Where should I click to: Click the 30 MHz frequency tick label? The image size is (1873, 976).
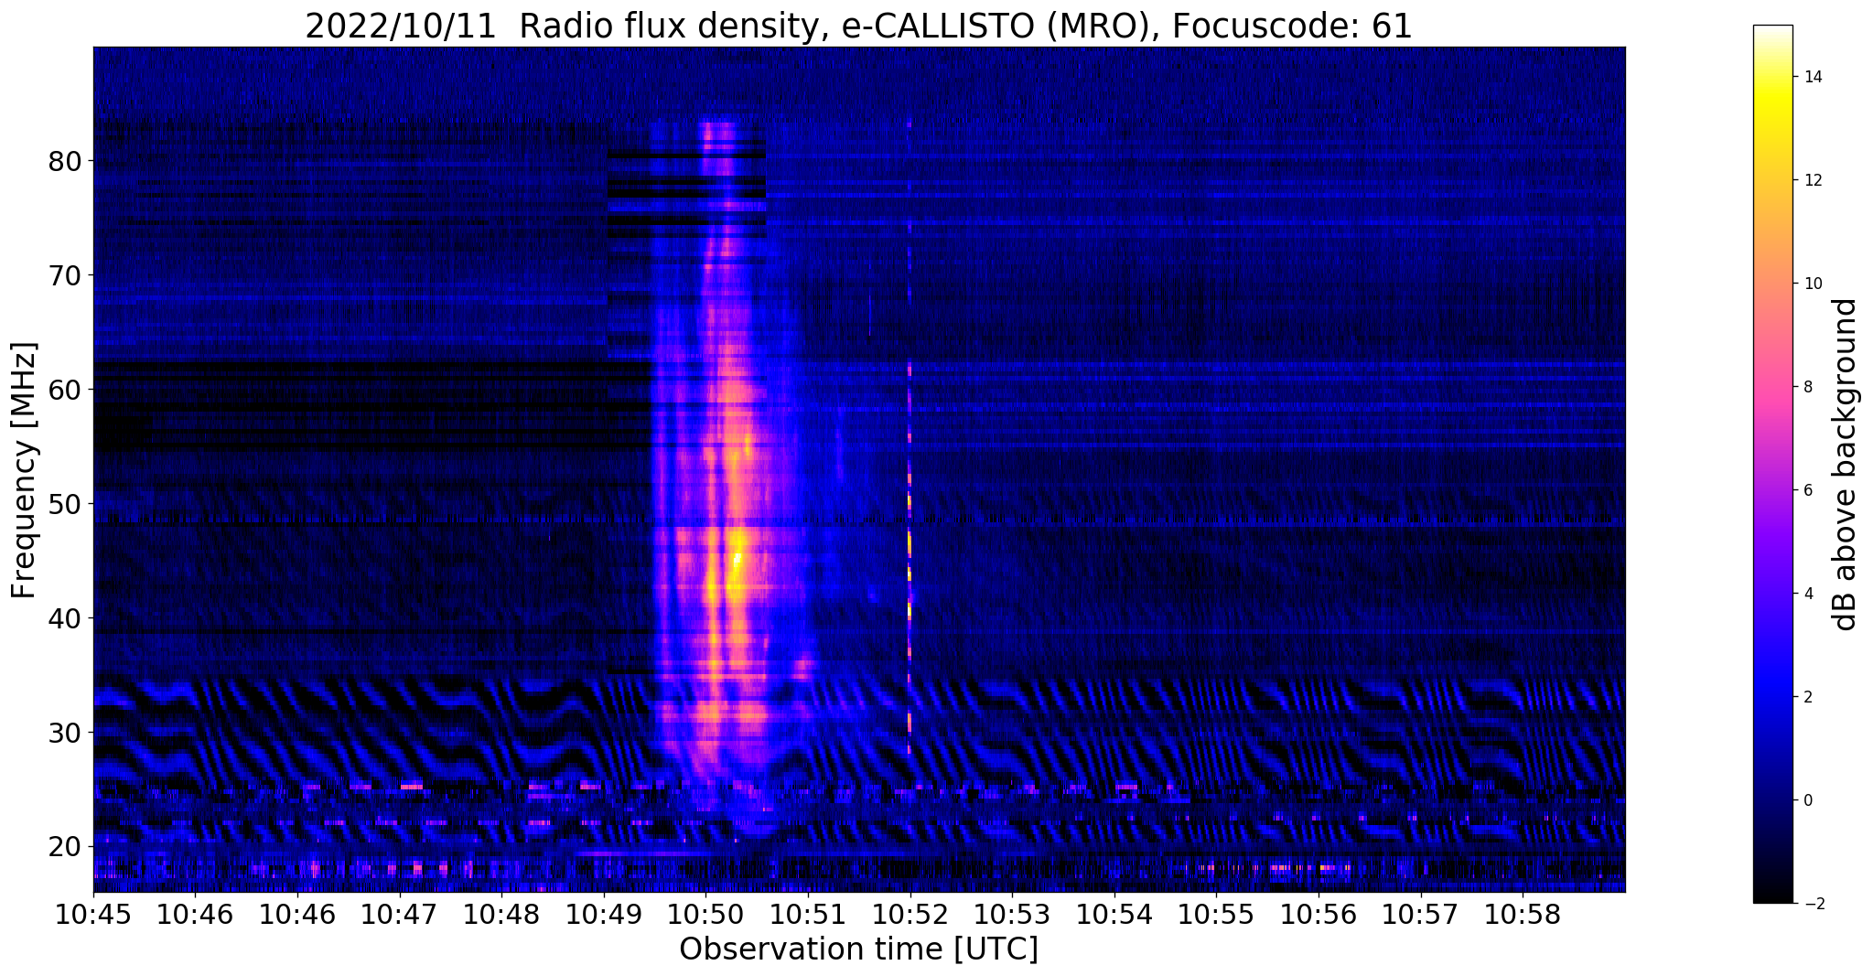click(64, 733)
